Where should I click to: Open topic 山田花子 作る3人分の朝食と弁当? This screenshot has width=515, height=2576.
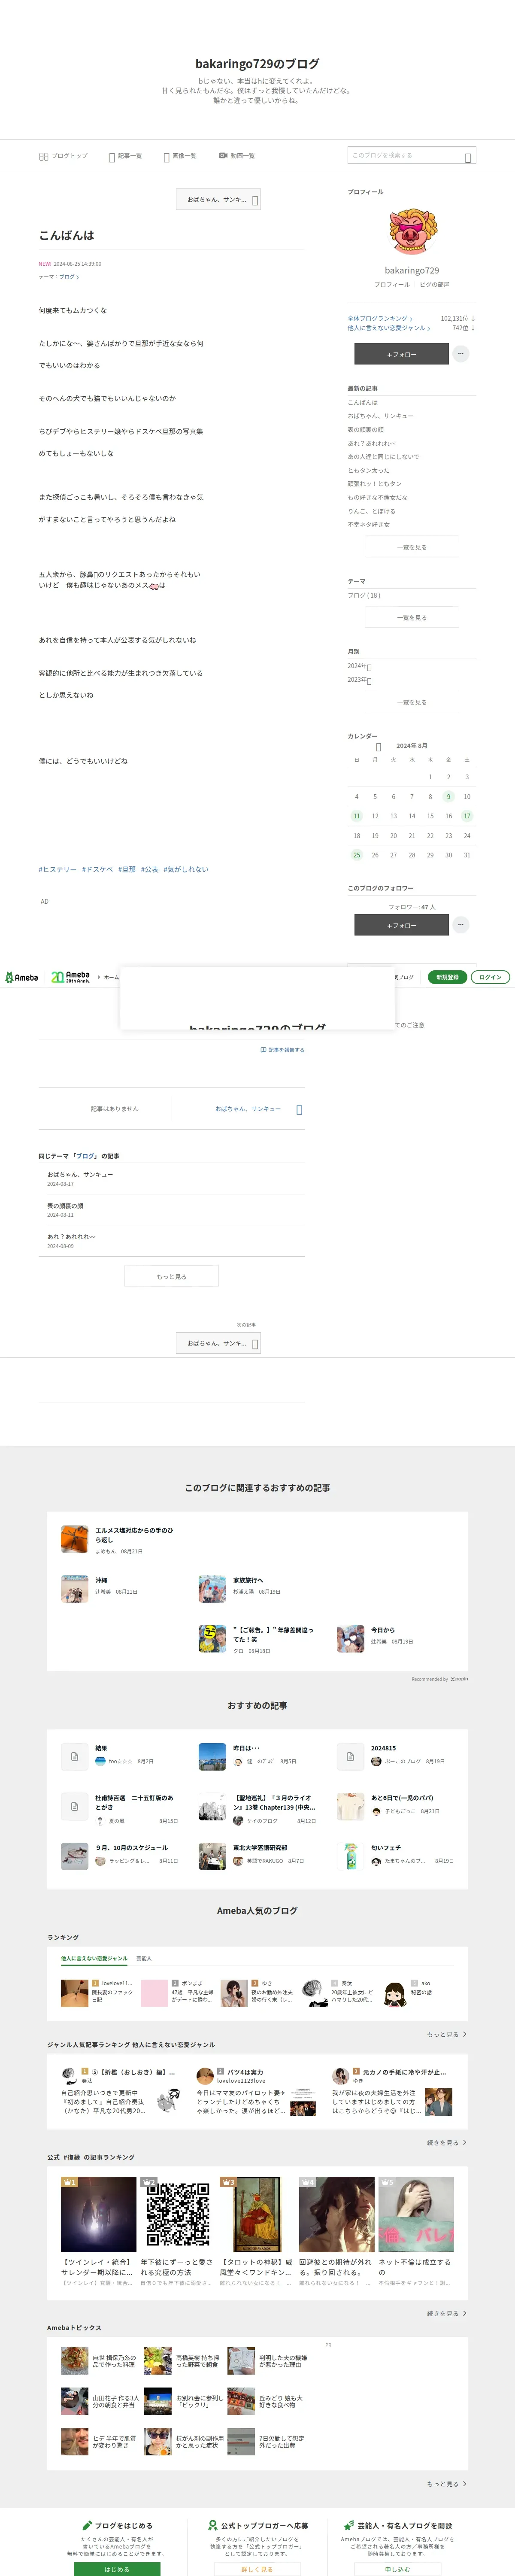[101, 2401]
